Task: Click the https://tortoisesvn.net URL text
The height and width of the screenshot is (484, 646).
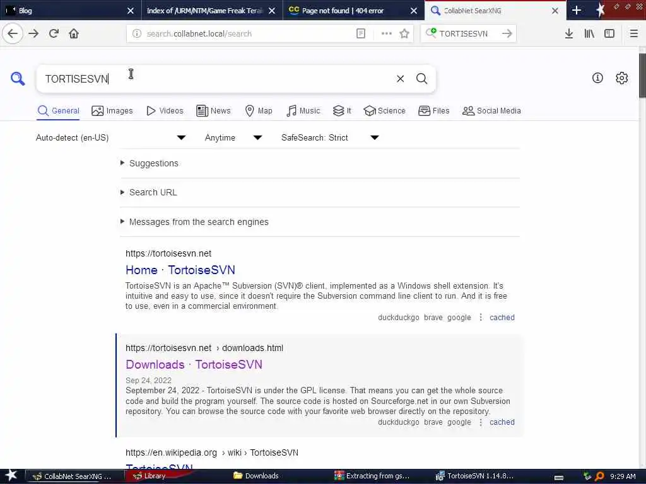Action: (x=168, y=253)
